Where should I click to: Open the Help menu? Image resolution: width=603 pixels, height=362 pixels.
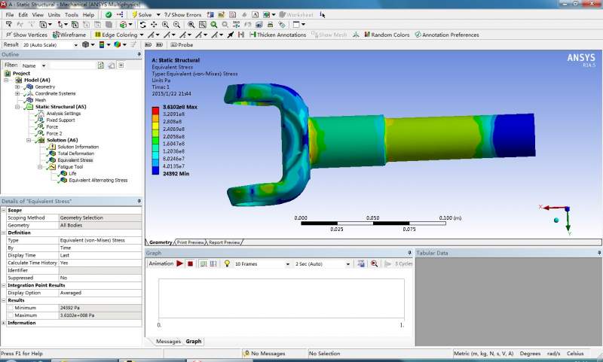88,14
